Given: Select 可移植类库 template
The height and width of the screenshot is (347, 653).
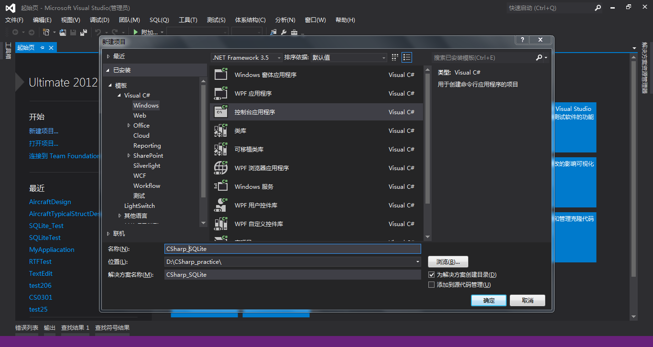Looking at the screenshot, I should [x=316, y=149].
